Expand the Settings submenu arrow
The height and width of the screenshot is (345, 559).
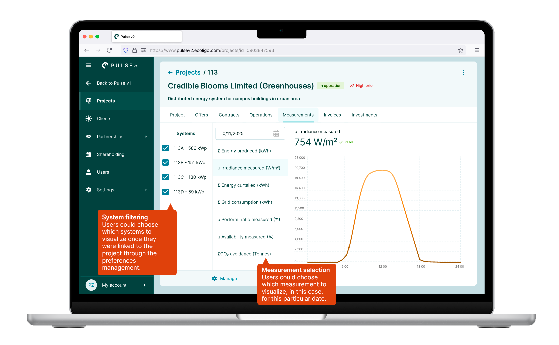146,190
